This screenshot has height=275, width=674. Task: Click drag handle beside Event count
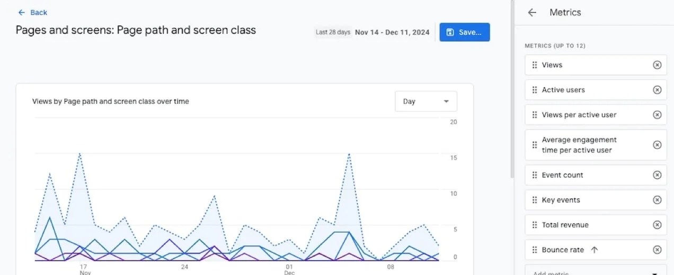[x=534, y=175]
